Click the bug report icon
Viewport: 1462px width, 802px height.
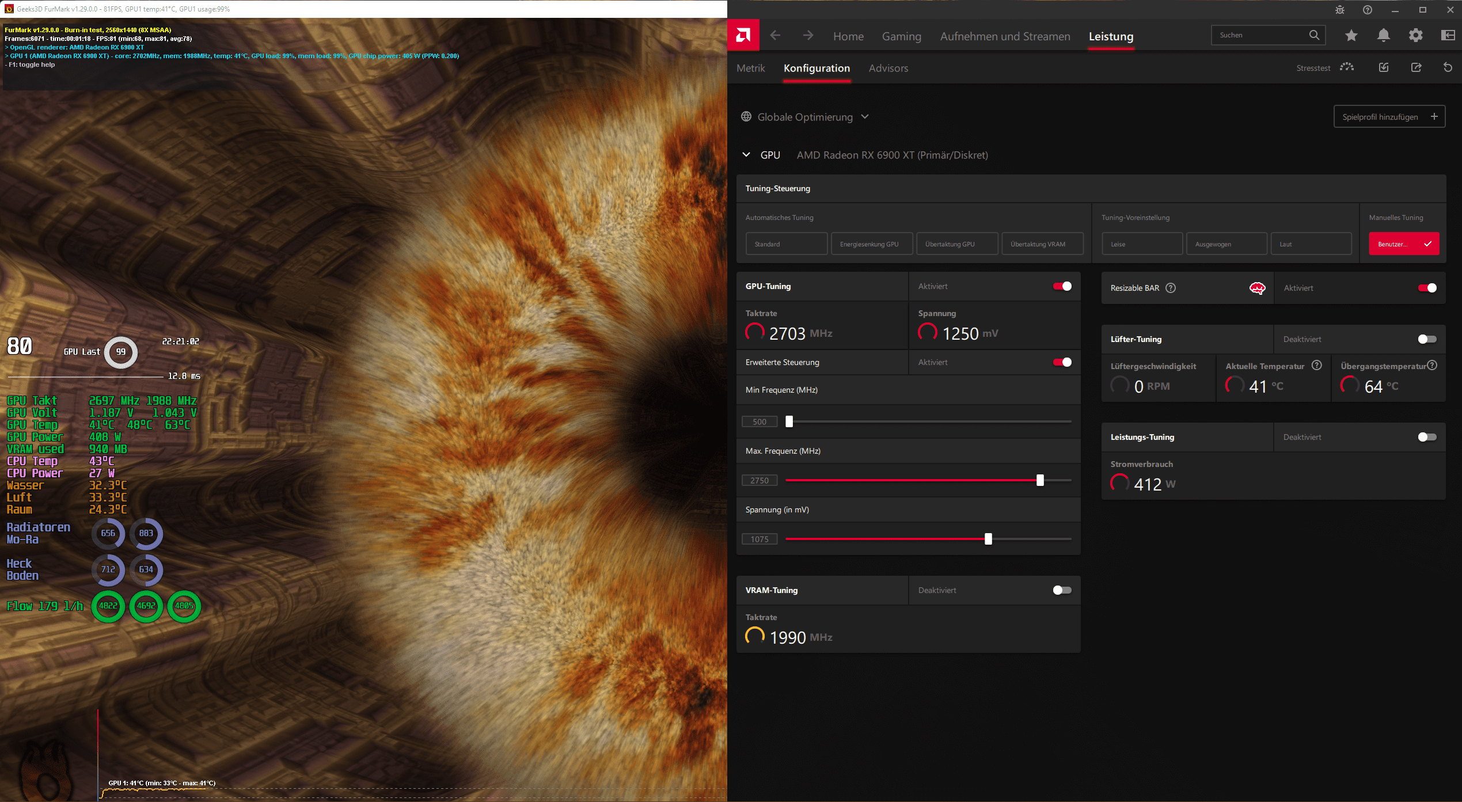[x=1340, y=10]
